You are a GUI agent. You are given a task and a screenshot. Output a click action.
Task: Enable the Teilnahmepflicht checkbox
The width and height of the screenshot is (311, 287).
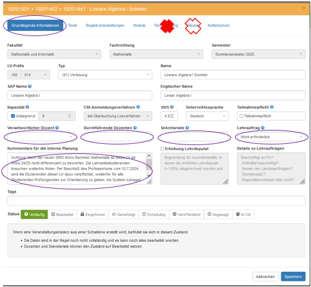(x=241, y=116)
